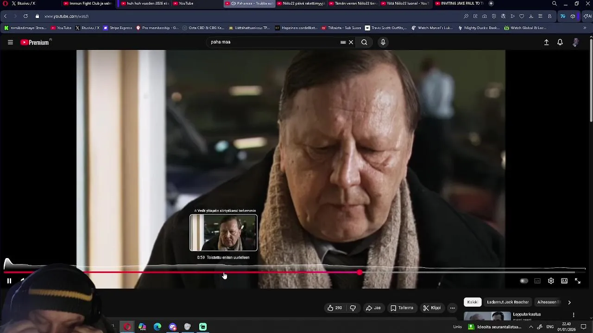Open Windows notification center

coord(584,327)
